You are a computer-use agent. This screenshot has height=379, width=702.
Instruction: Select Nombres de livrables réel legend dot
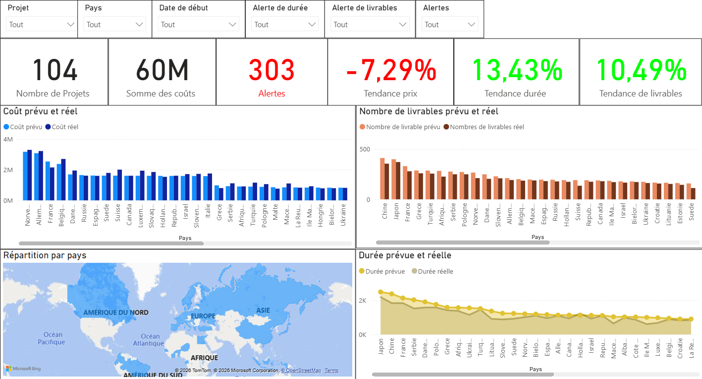point(446,127)
